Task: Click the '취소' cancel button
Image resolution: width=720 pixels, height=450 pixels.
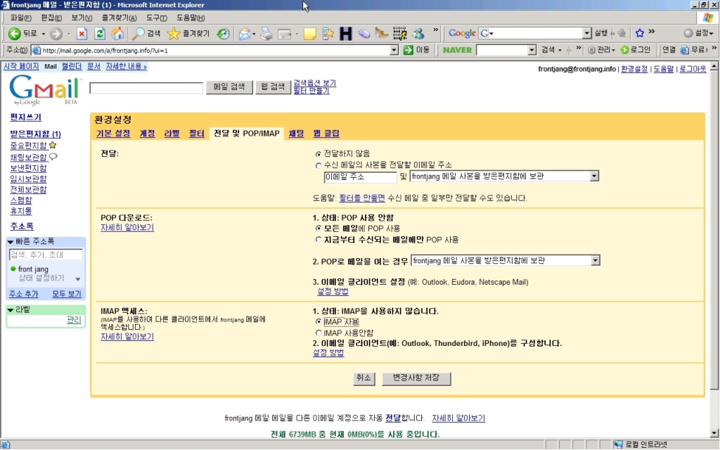Action: [364, 378]
